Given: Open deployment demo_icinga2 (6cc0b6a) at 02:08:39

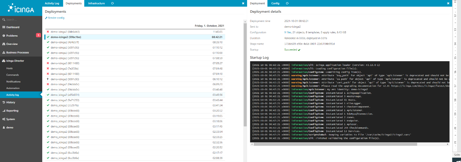Looking at the screenshot, I should tap(134, 158).
